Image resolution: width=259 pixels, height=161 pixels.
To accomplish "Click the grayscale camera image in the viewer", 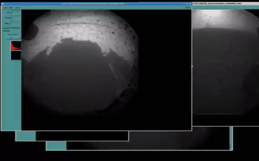I will click(80, 62).
